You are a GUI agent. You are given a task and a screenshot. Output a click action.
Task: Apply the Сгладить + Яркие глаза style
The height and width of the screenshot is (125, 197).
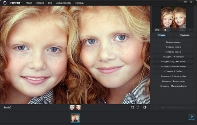click(x=173, y=81)
